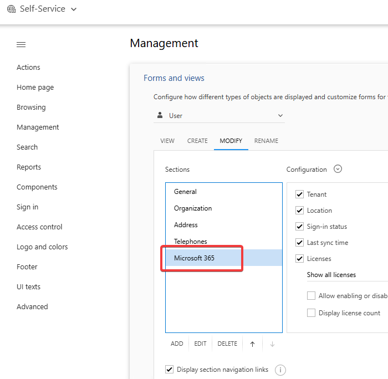The image size is (388, 379).
Task: Uncheck the Sign-in status checkbox
Action: [300, 227]
